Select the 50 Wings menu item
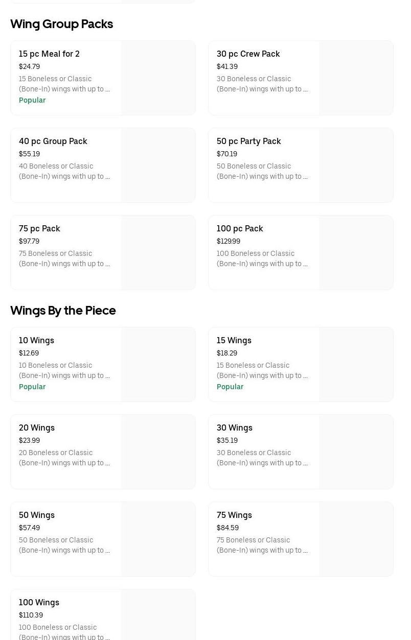 pos(37,515)
